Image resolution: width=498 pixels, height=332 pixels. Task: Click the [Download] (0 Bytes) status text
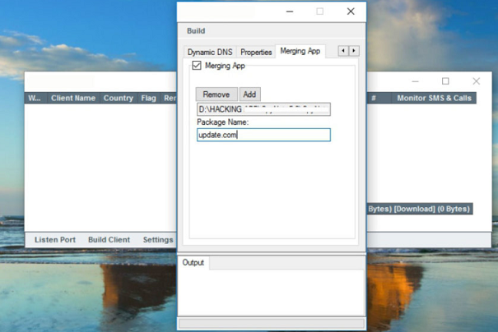(x=432, y=209)
